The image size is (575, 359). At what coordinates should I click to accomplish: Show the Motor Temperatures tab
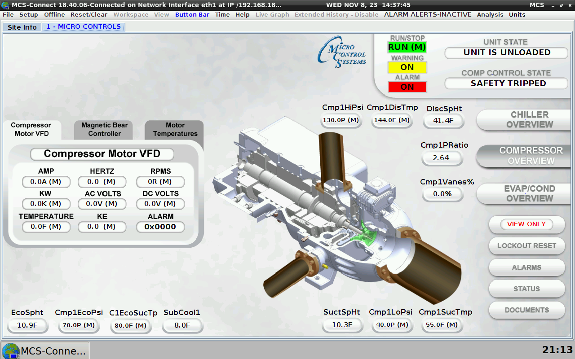[x=175, y=129]
